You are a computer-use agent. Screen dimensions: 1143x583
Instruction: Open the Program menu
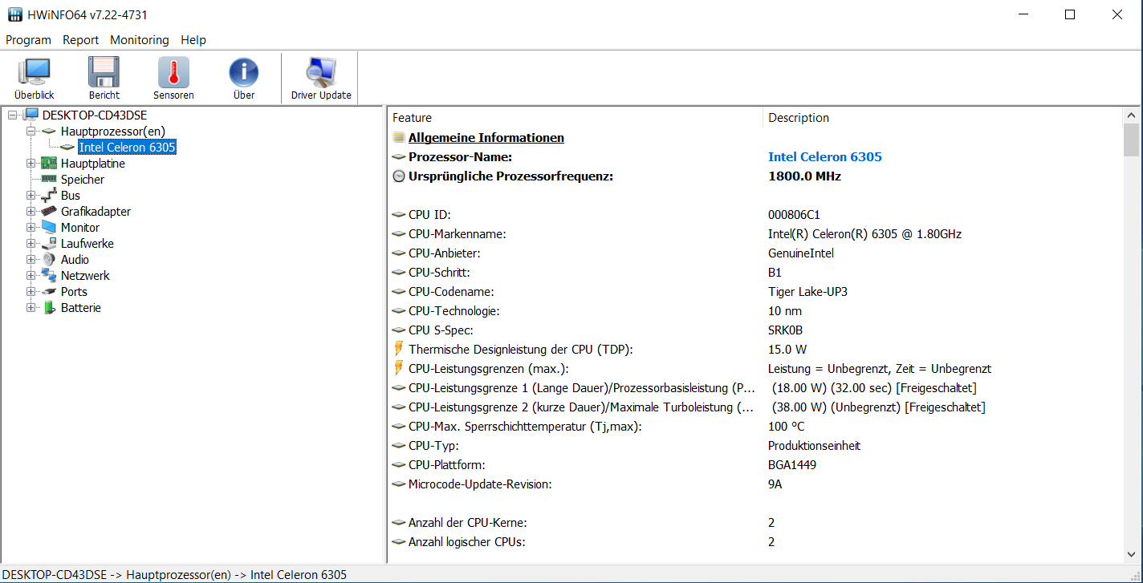[x=28, y=40]
